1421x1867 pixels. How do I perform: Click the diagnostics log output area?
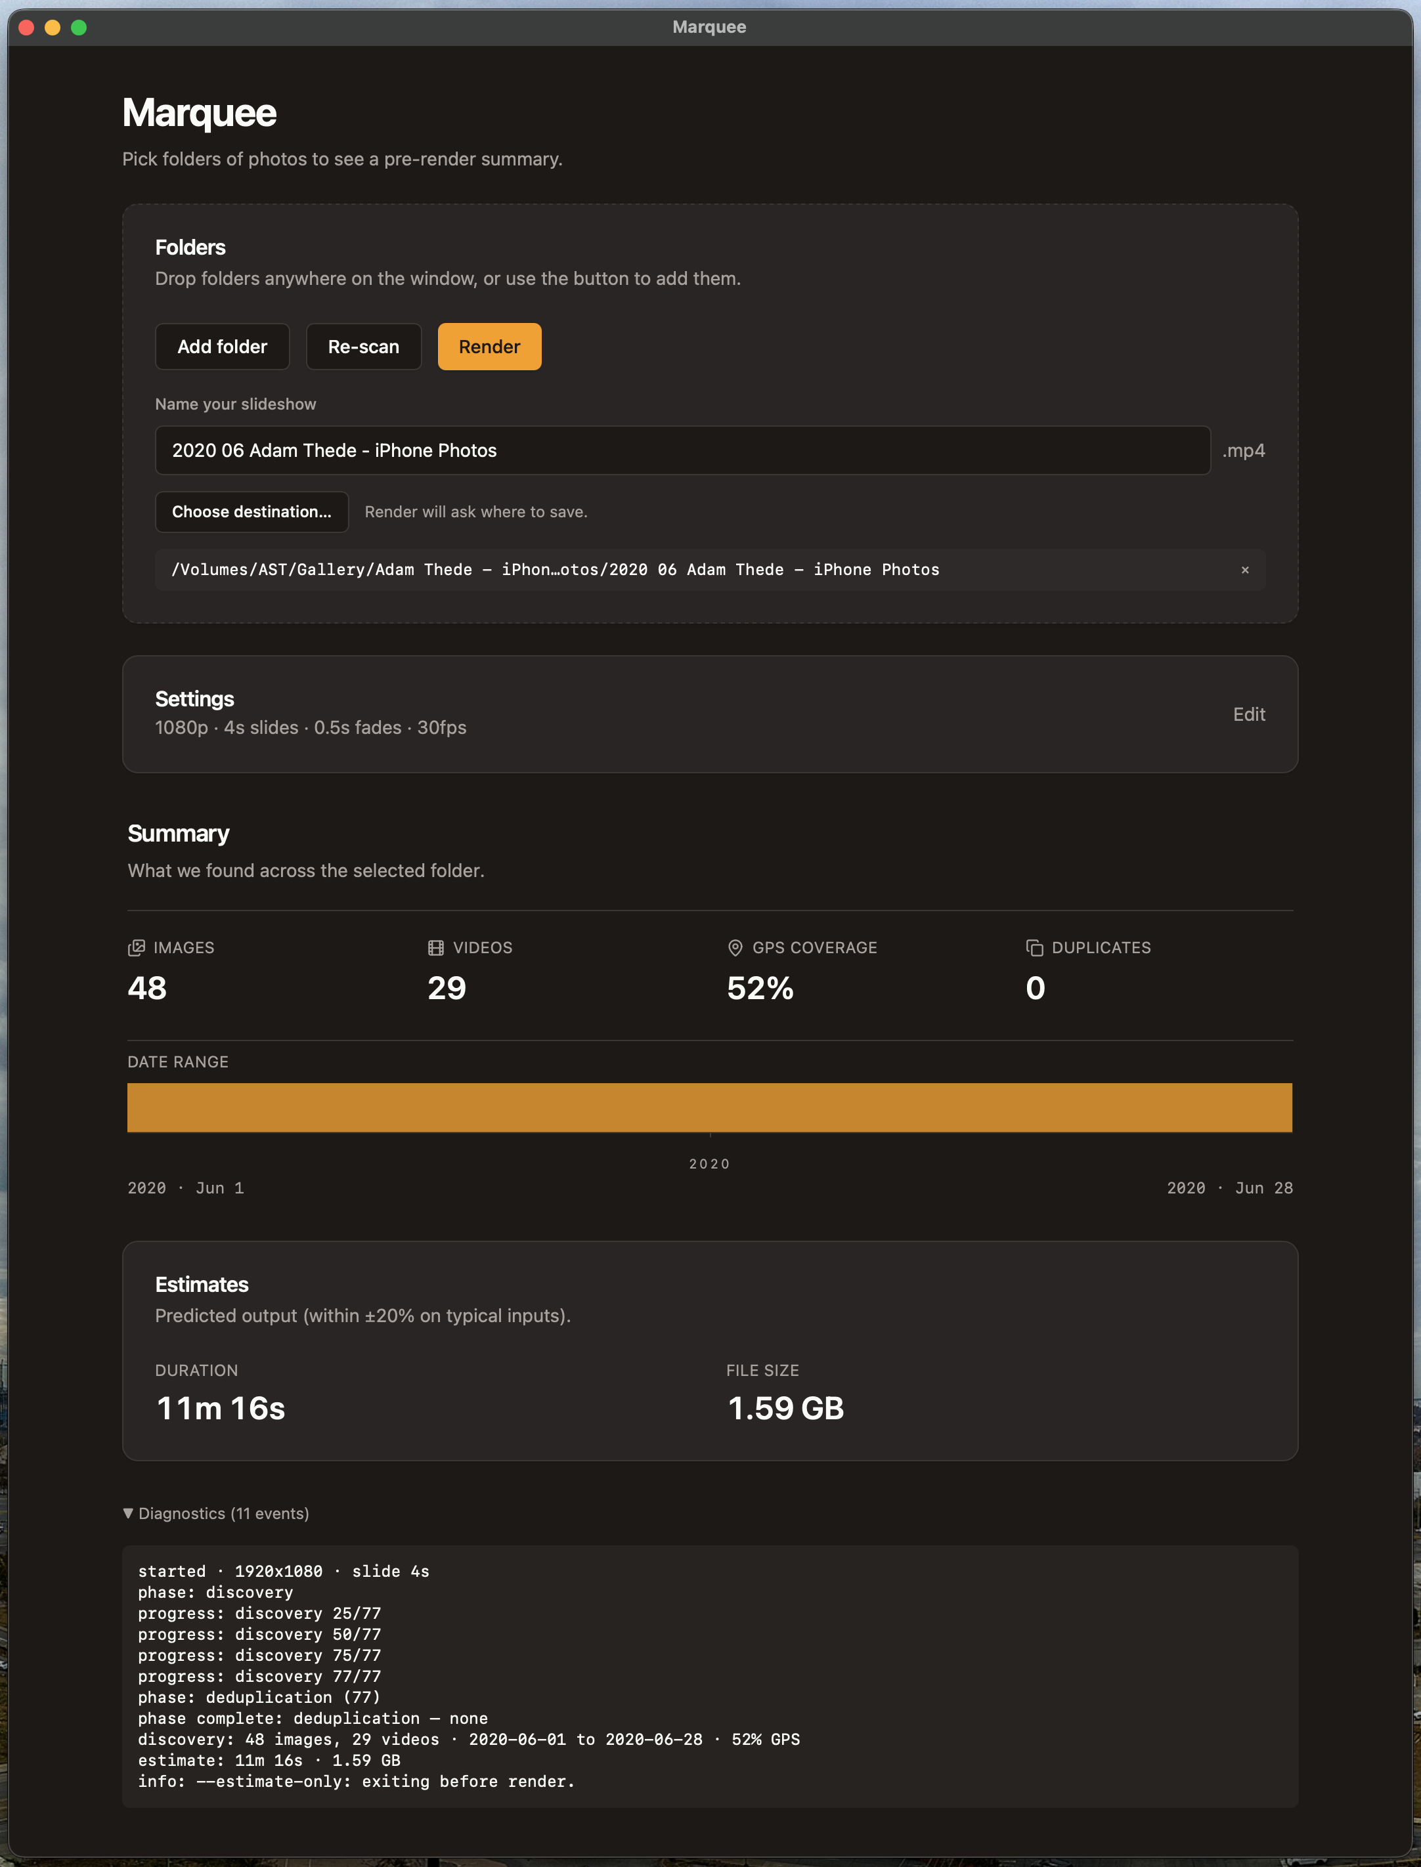(x=710, y=1677)
